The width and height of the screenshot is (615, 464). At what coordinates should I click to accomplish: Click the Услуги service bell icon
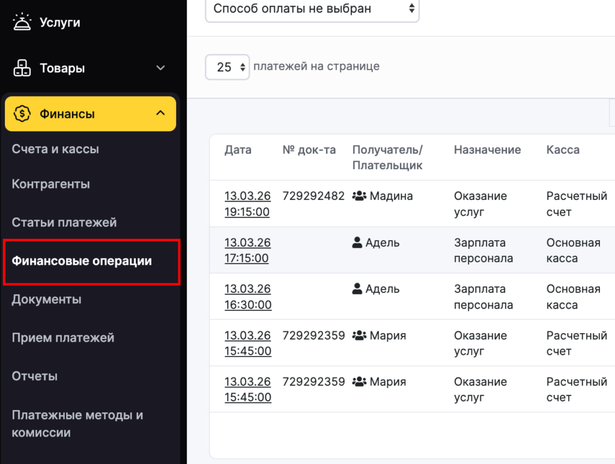pyautogui.click(x=22, y=23)
